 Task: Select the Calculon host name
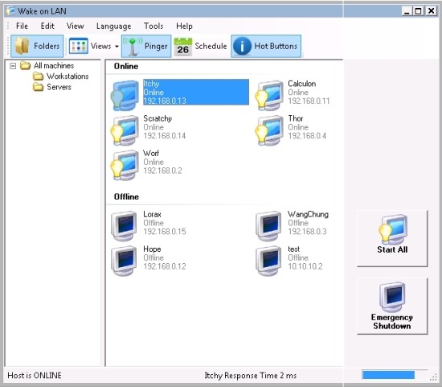[x=301, y=84]
